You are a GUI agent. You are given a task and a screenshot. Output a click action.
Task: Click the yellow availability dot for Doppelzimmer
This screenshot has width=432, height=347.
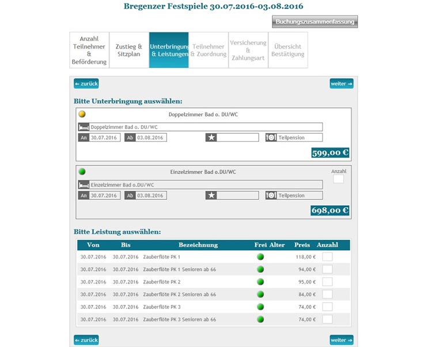click(x=82, y=114)
